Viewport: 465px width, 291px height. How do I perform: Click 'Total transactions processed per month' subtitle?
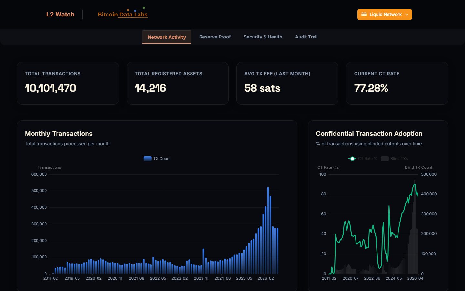(x=67, y=144)
